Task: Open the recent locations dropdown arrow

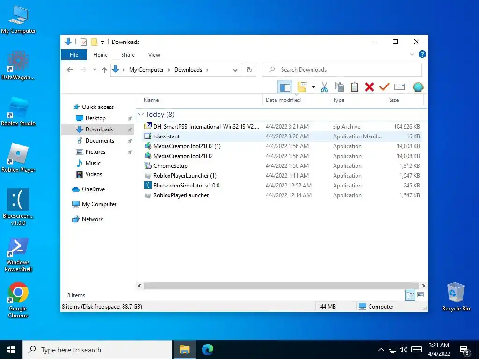Action: click(94, 70)
